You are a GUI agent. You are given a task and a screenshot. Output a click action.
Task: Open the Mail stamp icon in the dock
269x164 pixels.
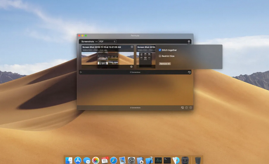point(122,160)
